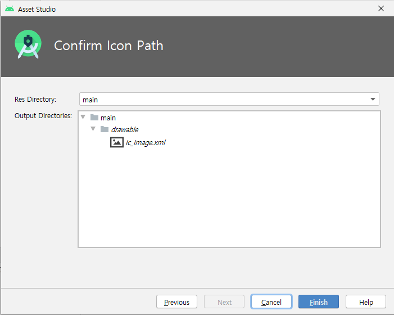The image size is (394, 315).
Task: Collapse the drawable folder node
Action: [93, 129]
